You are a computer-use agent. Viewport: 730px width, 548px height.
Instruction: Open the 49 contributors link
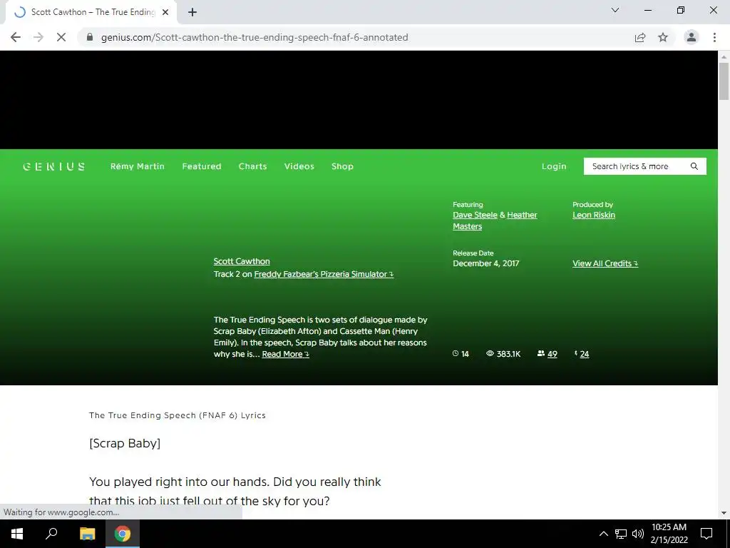point(552,354)
